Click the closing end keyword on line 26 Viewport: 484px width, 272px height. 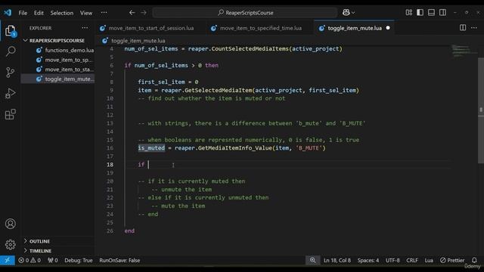point(129,230)
